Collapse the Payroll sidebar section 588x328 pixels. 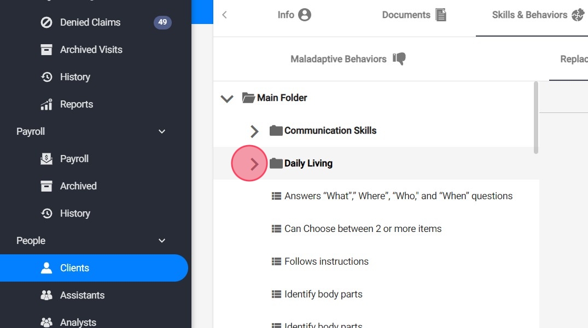pos(162,132)
